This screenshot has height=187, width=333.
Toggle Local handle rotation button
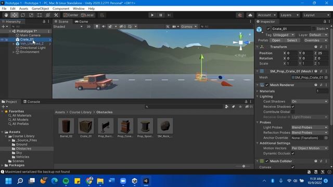tap(87, 15)
